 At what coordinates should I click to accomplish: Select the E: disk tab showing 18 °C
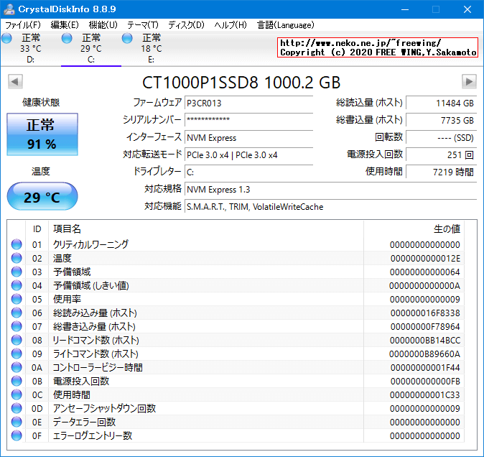click(x=152, y=49)
